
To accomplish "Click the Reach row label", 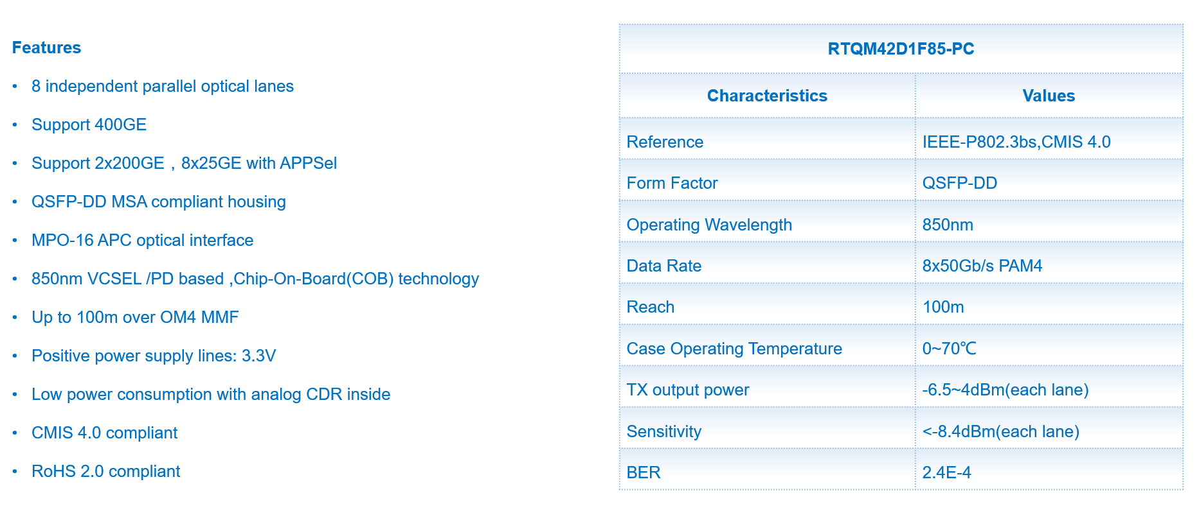I will (650, 307).
